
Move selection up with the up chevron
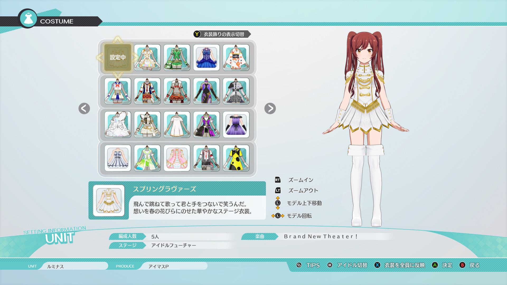tap(118, 40)
